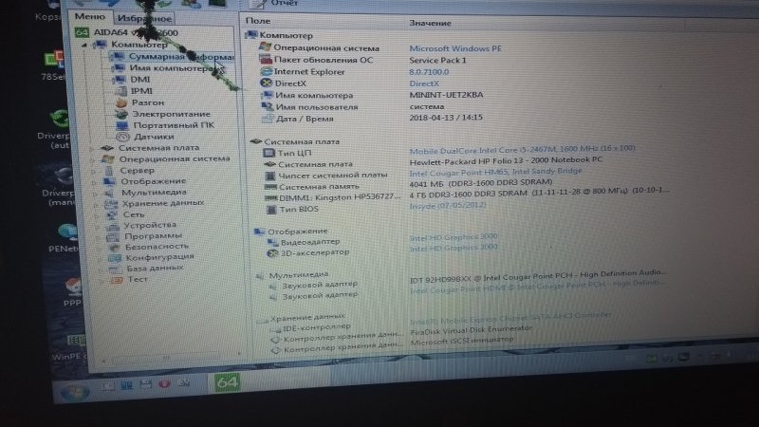Select the Электропитание power icon

pyautogui.click(x=120, y=114)
